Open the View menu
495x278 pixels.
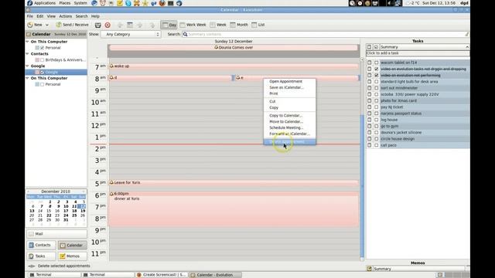51,16
